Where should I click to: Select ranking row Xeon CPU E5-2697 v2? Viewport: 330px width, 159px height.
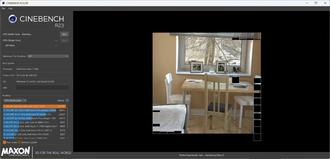coord(34,130)
